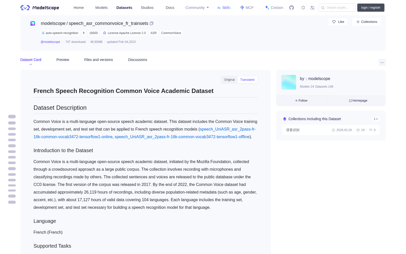406x254 pixels.
Task: Click the 16000 tag
Action: (93, 33)
